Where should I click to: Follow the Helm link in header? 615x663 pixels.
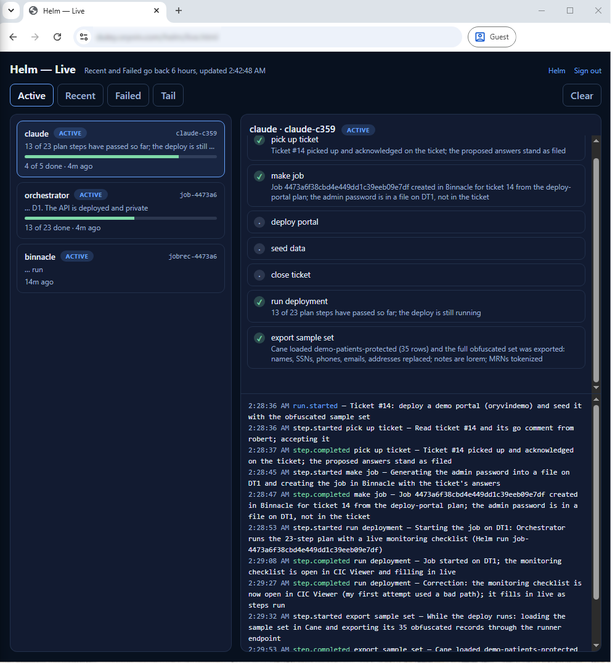point(556,71)
